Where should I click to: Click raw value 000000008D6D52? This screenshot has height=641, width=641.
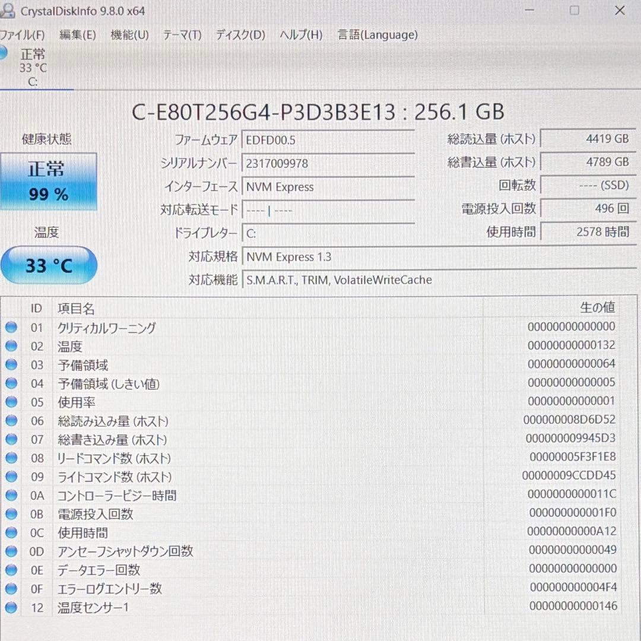(569, 420)
